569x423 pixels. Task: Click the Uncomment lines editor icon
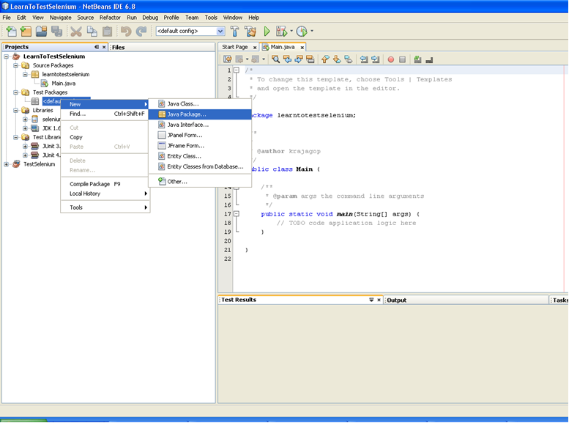tap(429, 59)
